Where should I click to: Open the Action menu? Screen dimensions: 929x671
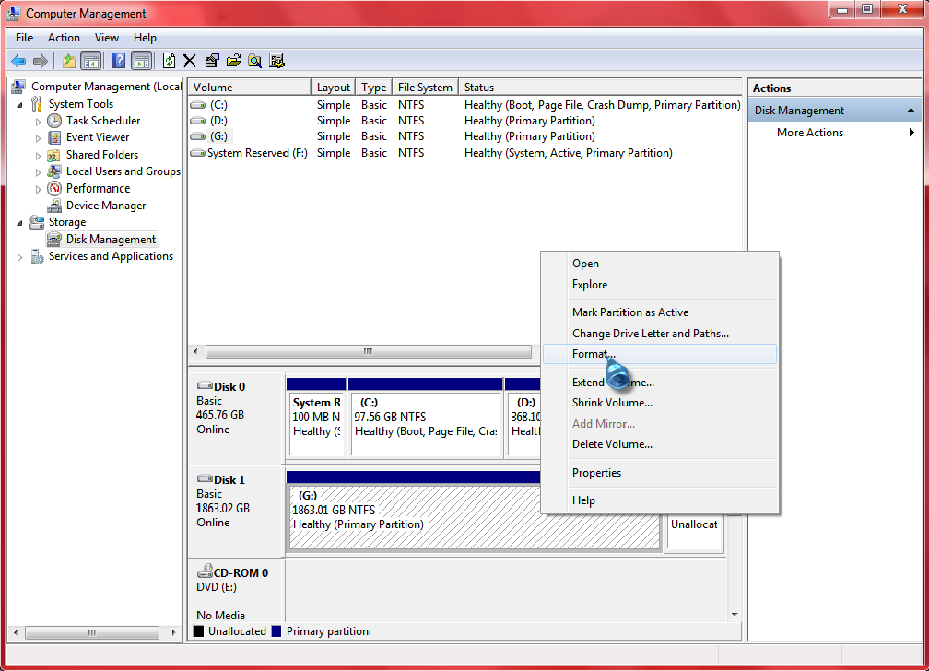(x=64, y=38)
